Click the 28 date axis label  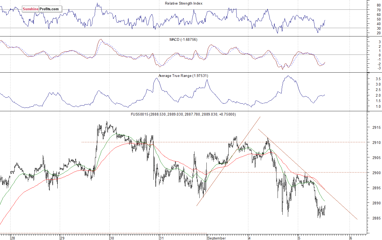pyautogui.click(x=13, y=238)
